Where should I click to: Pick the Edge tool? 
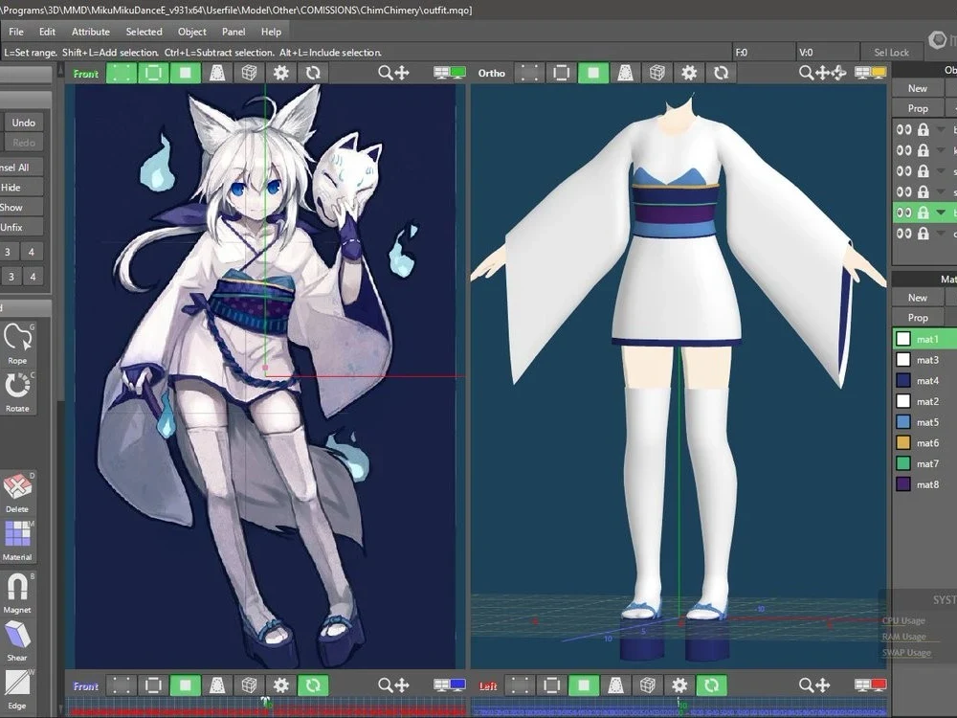point(17,690)
